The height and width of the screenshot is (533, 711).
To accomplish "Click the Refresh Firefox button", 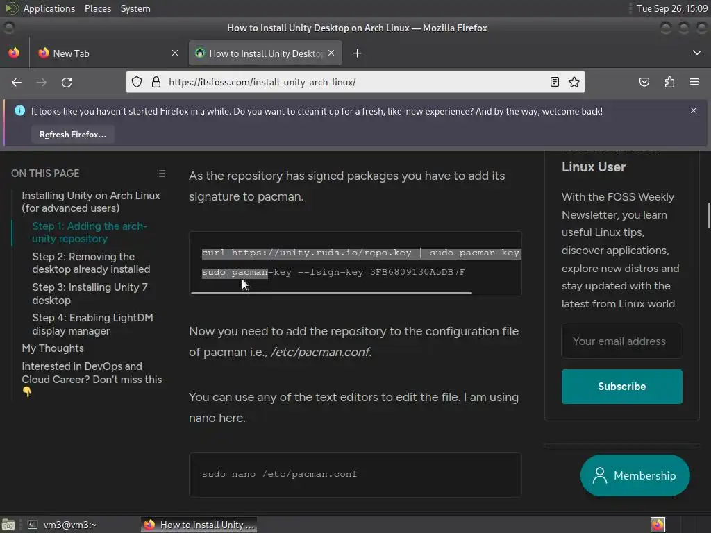I will [72, 135].
